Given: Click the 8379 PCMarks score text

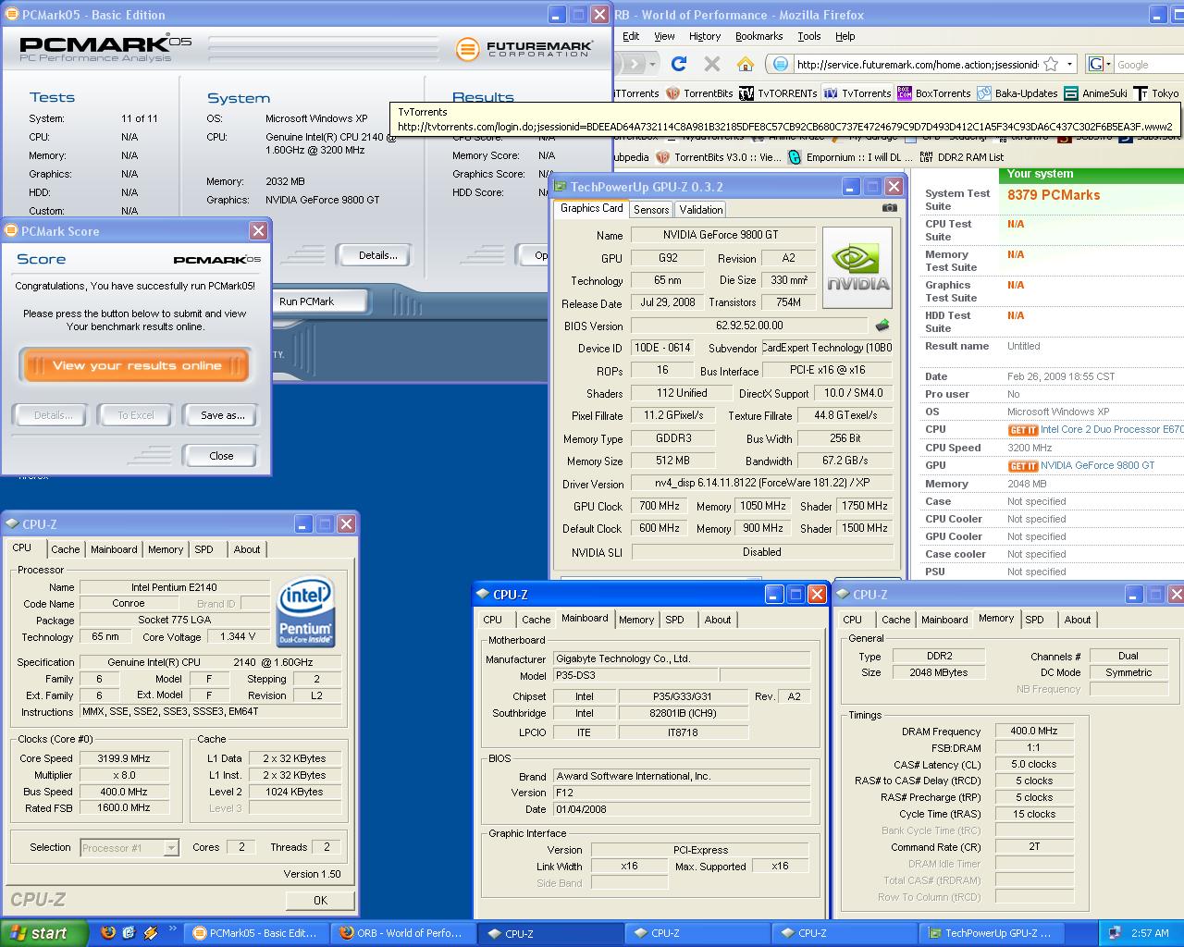Looking at the screenshot, I should 1054,195.
